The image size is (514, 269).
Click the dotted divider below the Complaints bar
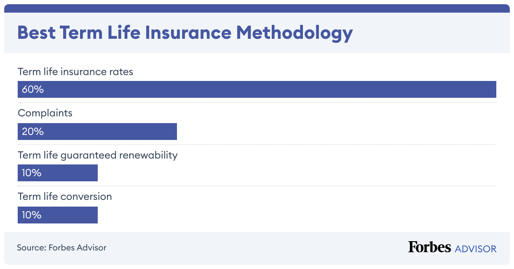[257, 145]
